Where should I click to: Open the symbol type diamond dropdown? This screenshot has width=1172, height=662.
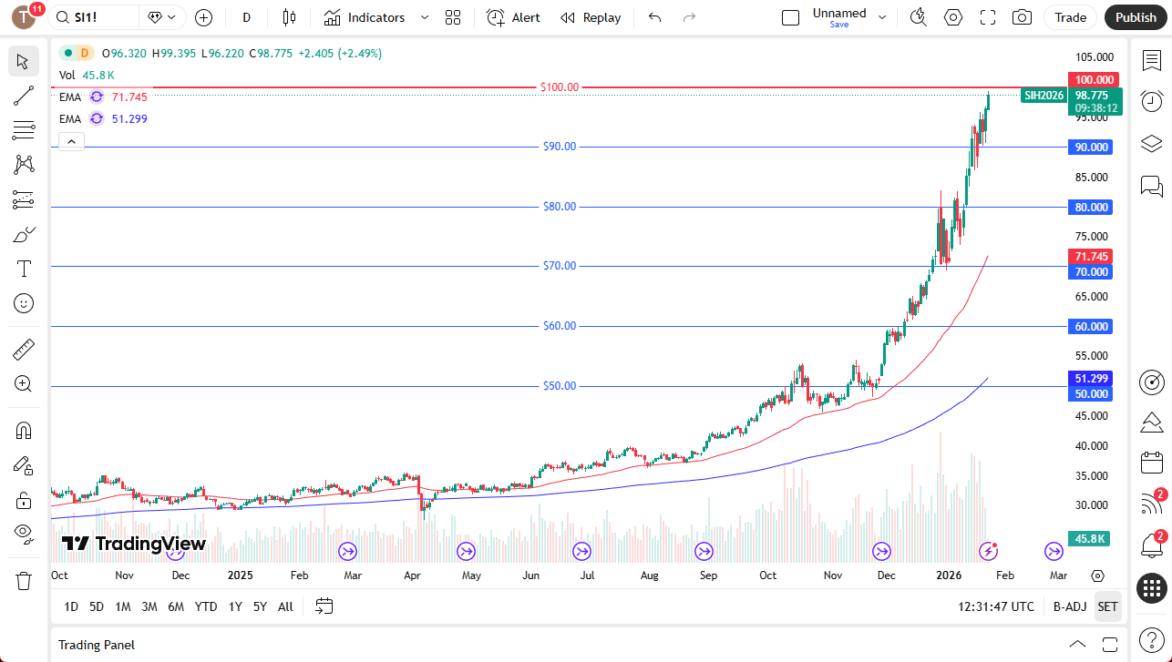coord(162,17)
